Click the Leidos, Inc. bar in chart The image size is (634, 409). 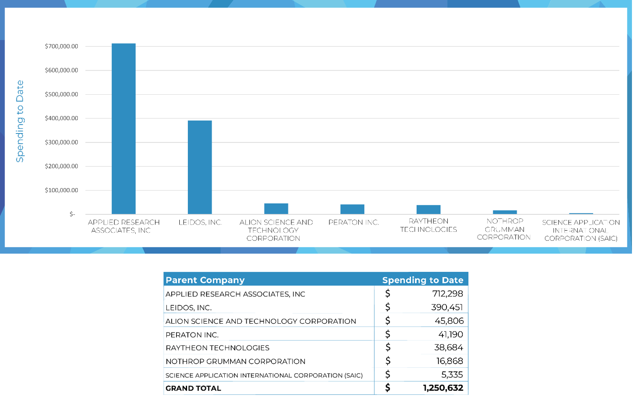click(200, 167)
